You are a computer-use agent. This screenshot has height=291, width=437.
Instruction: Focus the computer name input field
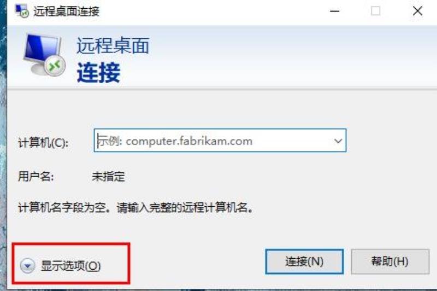tap(220, 141)
